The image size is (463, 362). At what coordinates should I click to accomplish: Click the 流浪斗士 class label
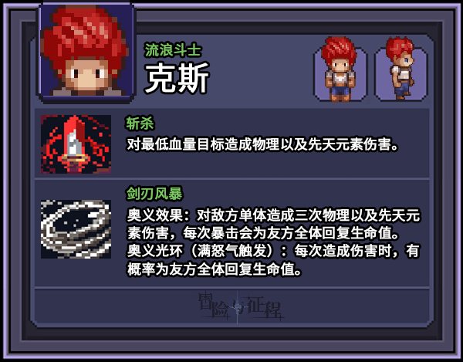pyautogui.click(x=174, y=50)
